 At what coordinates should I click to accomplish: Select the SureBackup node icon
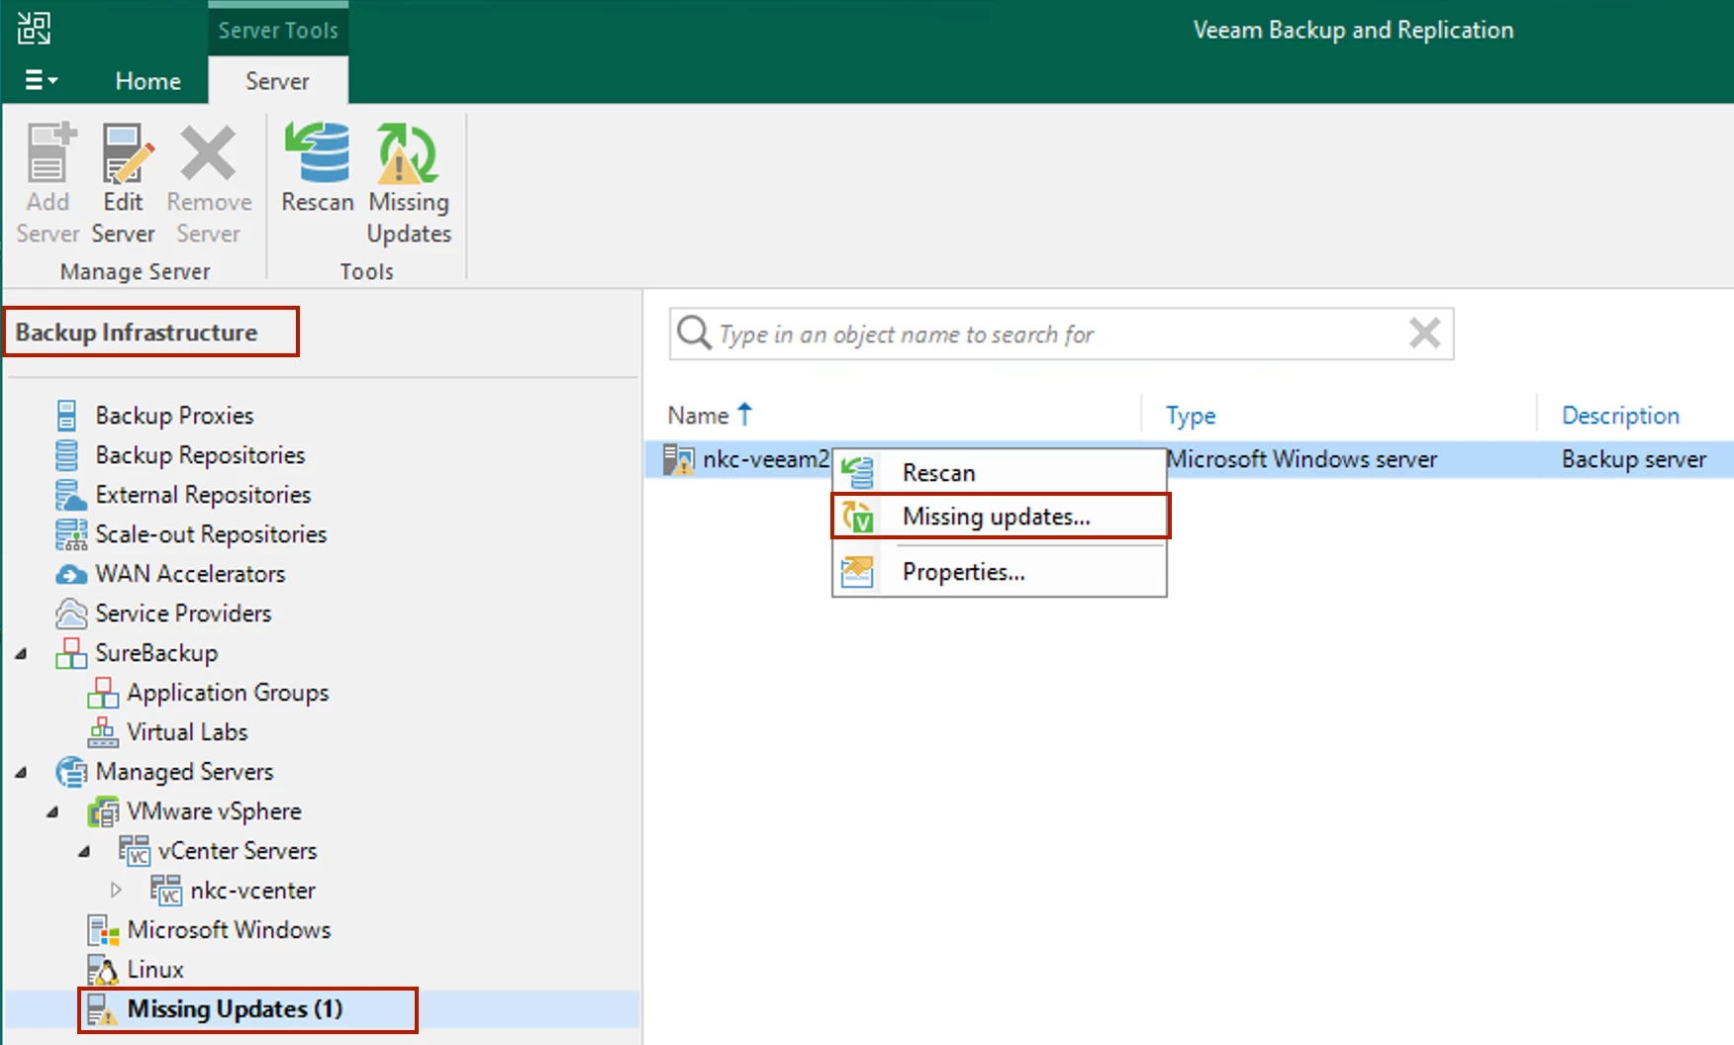click(70, 653)
